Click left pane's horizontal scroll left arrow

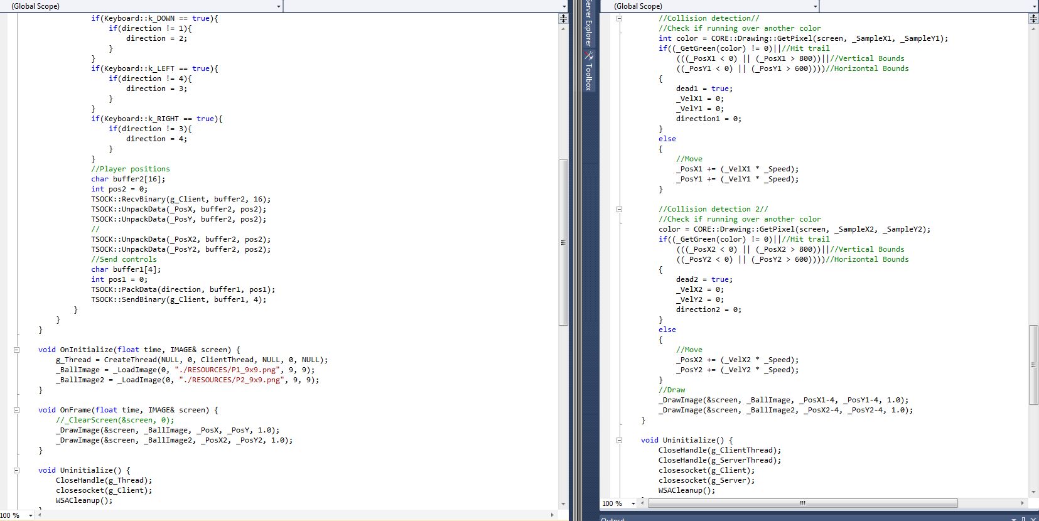(40, 515)
